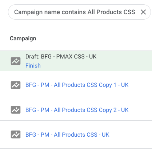Click the Performance Max icon on the draft campaign
Viewport: 152px width, 149px height.
click(x=16, y=61)
